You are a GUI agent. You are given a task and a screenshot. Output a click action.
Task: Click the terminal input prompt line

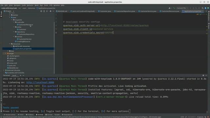point(66,111)
